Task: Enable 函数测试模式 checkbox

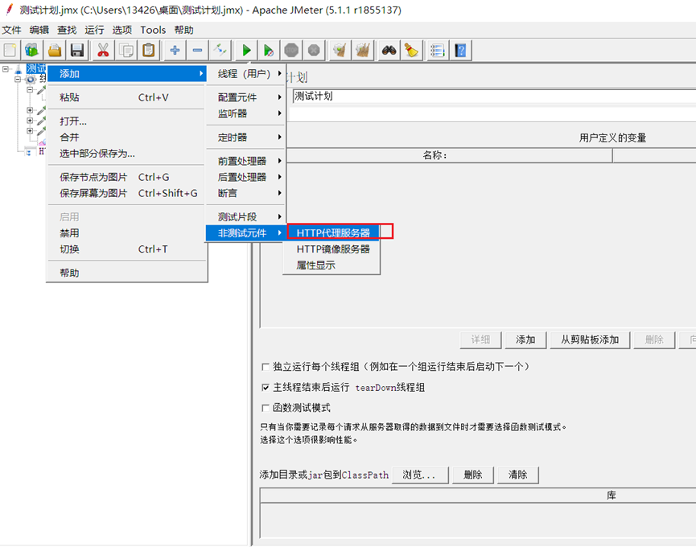Action: 266,408
